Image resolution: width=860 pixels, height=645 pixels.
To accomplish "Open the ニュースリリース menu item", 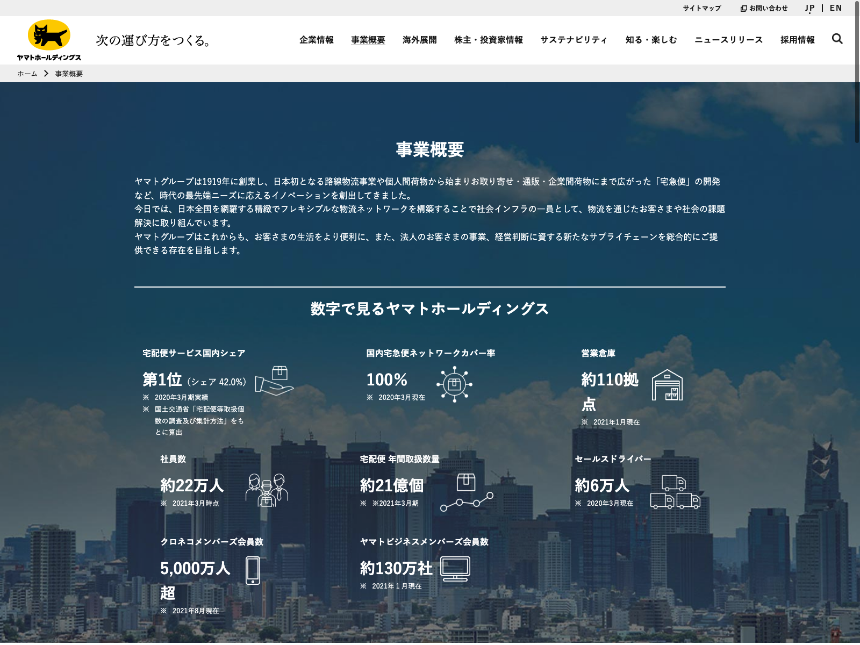I will point(728,40).
